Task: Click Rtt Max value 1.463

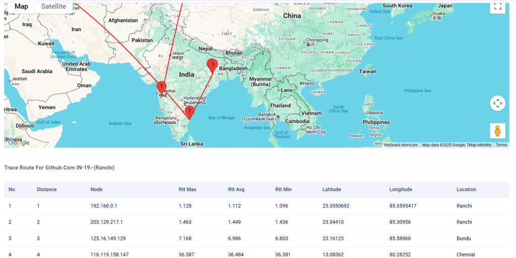Action: coord(185,222)
